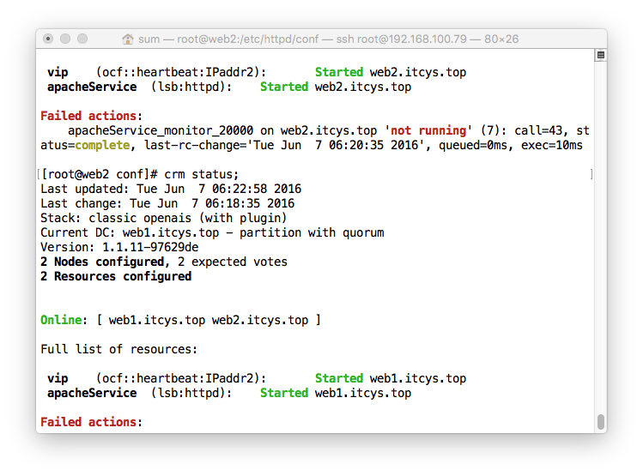Click the red 'not running' text
The height and width of the screenshot is (476, 643).
point(428,130)
